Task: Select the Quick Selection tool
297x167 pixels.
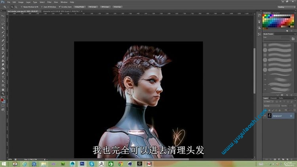Action: pos(3,28)
